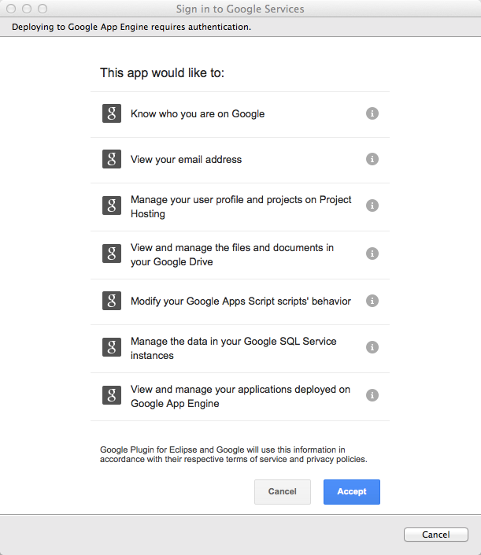
Task: Click info icon for Know who you are
Action: [x=372, y=113]
